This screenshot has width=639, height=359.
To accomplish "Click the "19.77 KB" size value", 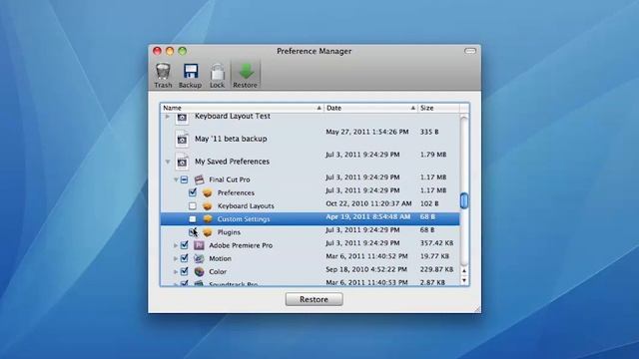I will tap(434, 256).
